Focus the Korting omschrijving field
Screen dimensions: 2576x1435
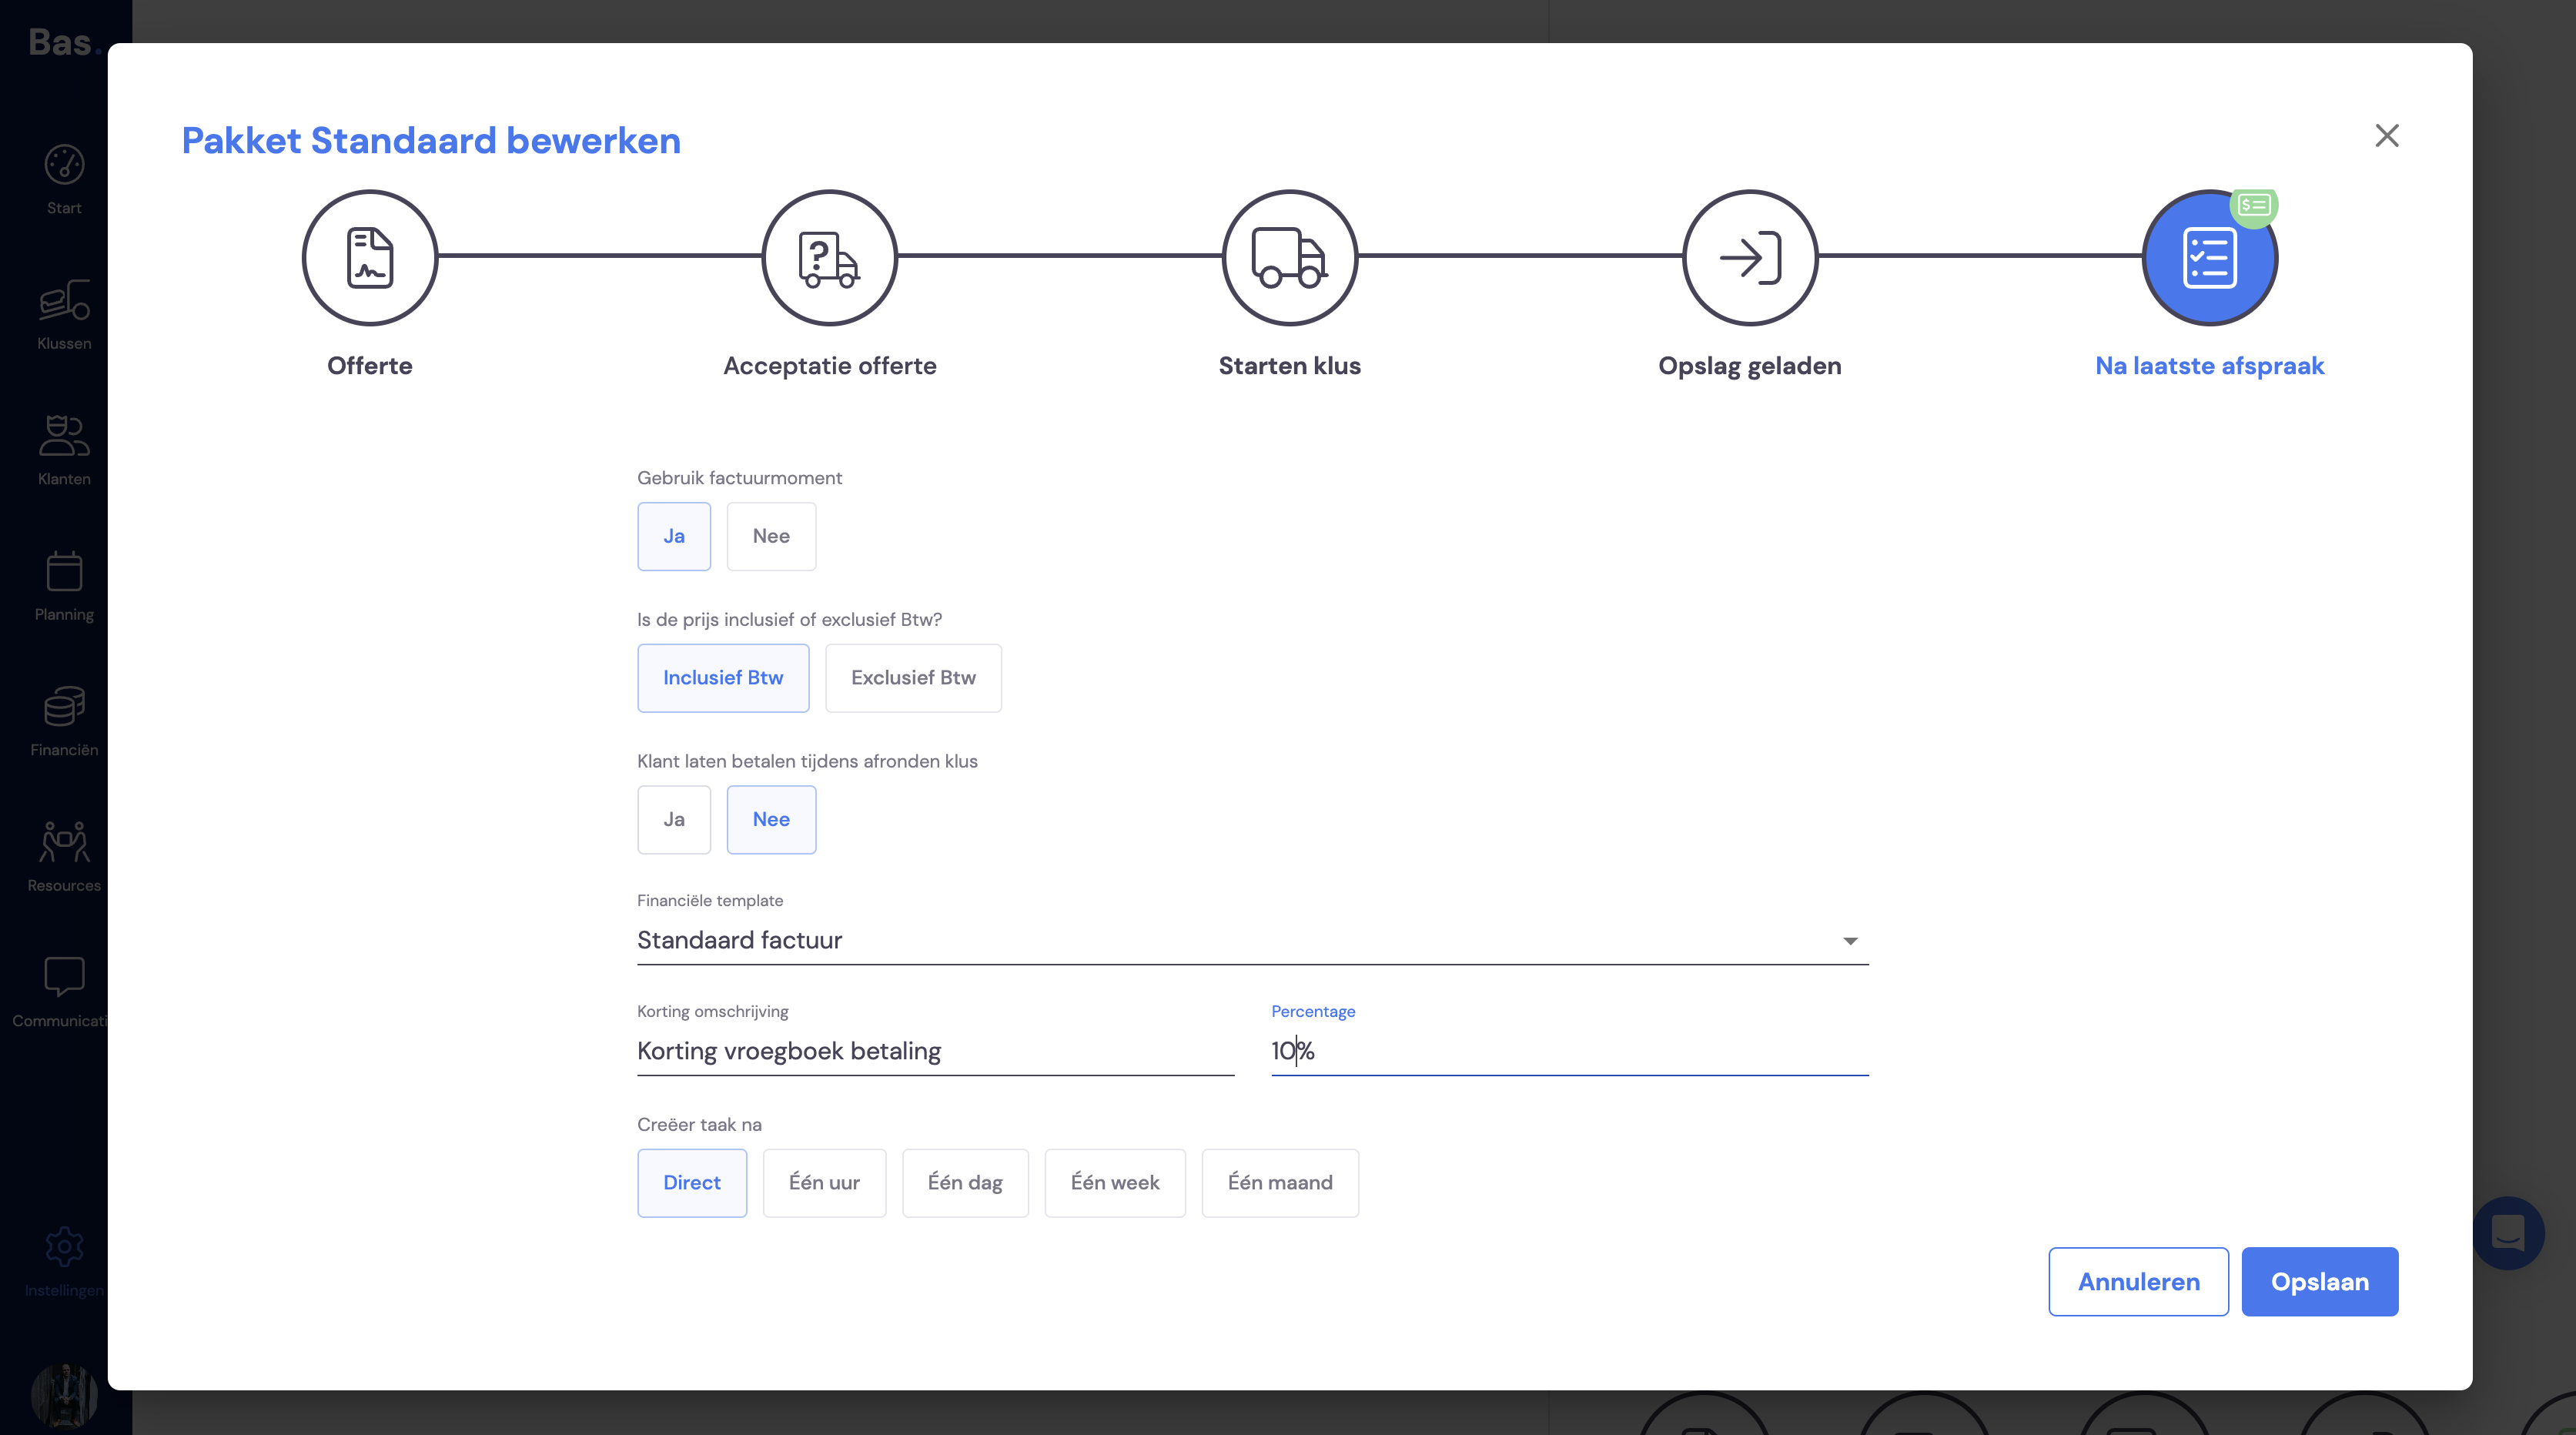click(x=935, y=1051)
